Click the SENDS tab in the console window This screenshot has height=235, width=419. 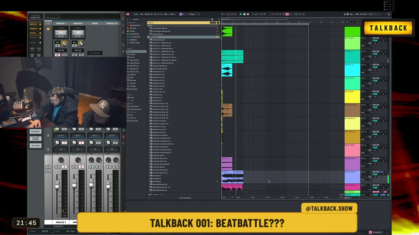coord(33,33)
